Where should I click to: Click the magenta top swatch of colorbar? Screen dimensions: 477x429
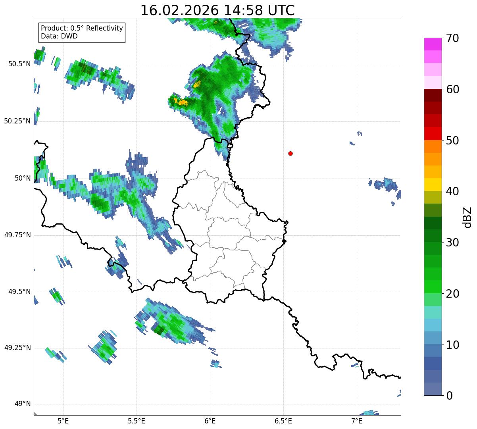tap(433, 44)
